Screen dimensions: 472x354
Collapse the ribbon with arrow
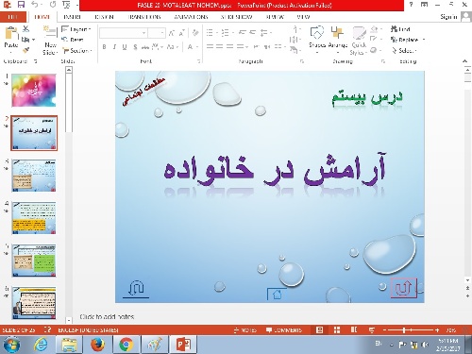(x=464, y=61)
